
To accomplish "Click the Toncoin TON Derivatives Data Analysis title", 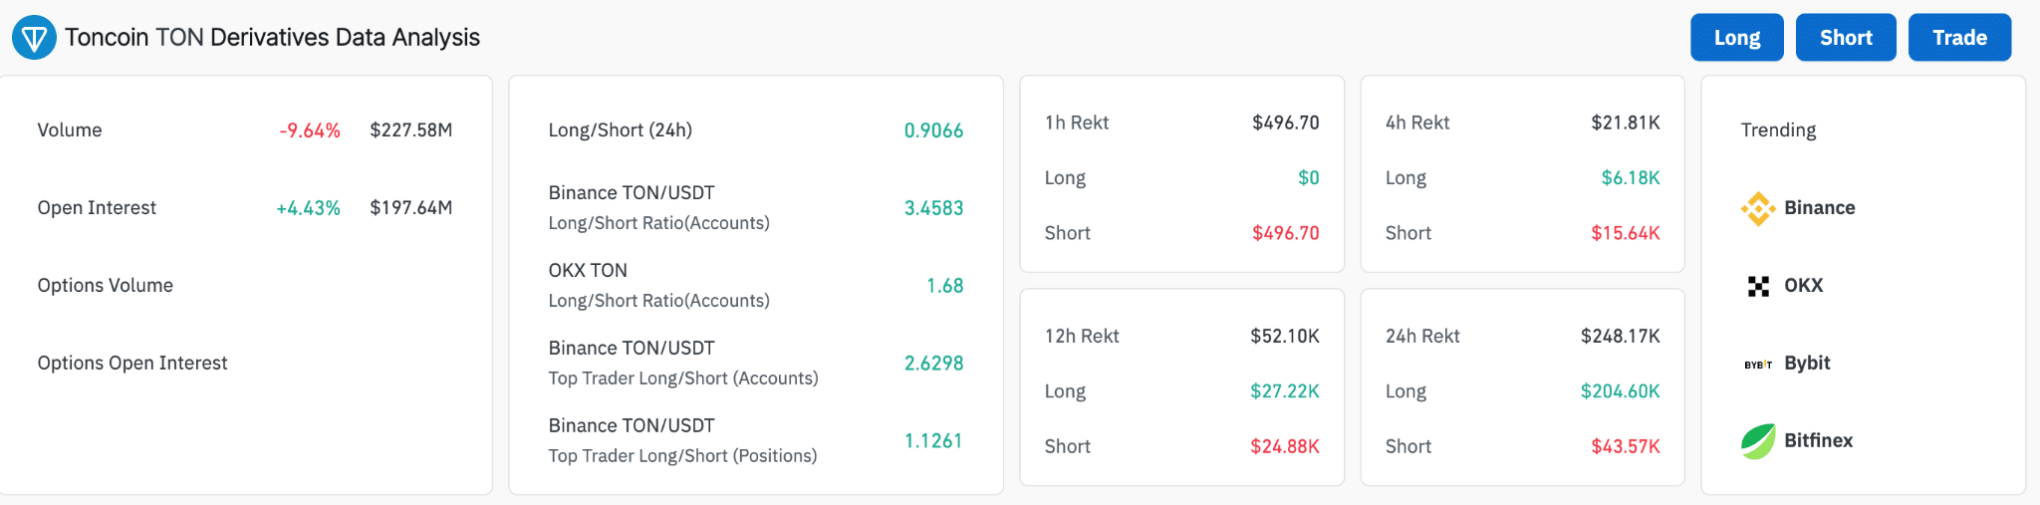I will 272,38.
